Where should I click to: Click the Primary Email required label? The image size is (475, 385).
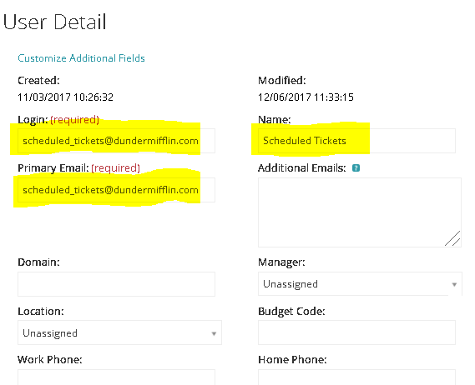(x=115, y=167)
